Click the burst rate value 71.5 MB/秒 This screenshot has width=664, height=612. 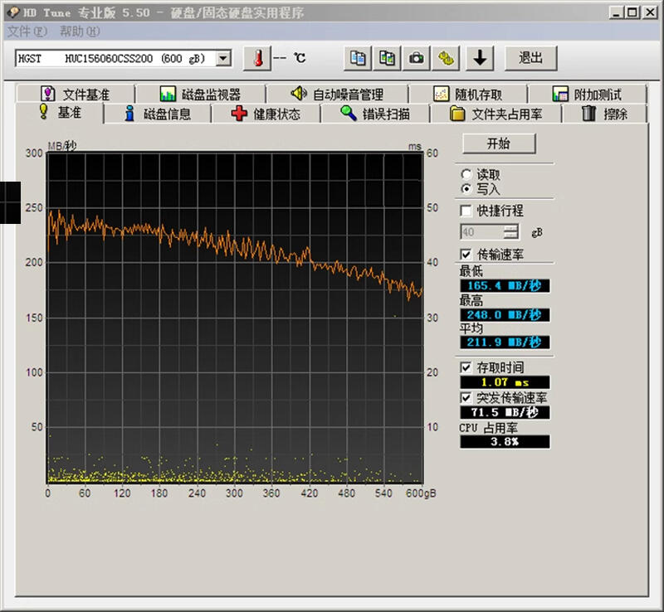(x=505, y=412)
